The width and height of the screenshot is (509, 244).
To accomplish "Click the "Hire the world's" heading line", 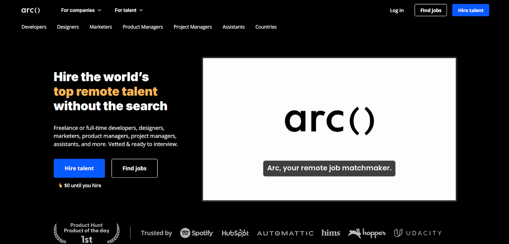I will pos(101,77).
